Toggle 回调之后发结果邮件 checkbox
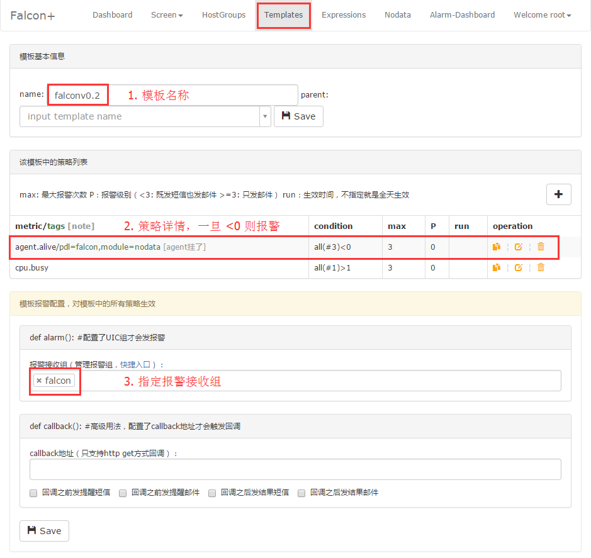The height and width of the screenshot is (558, 591). (301, 493)
